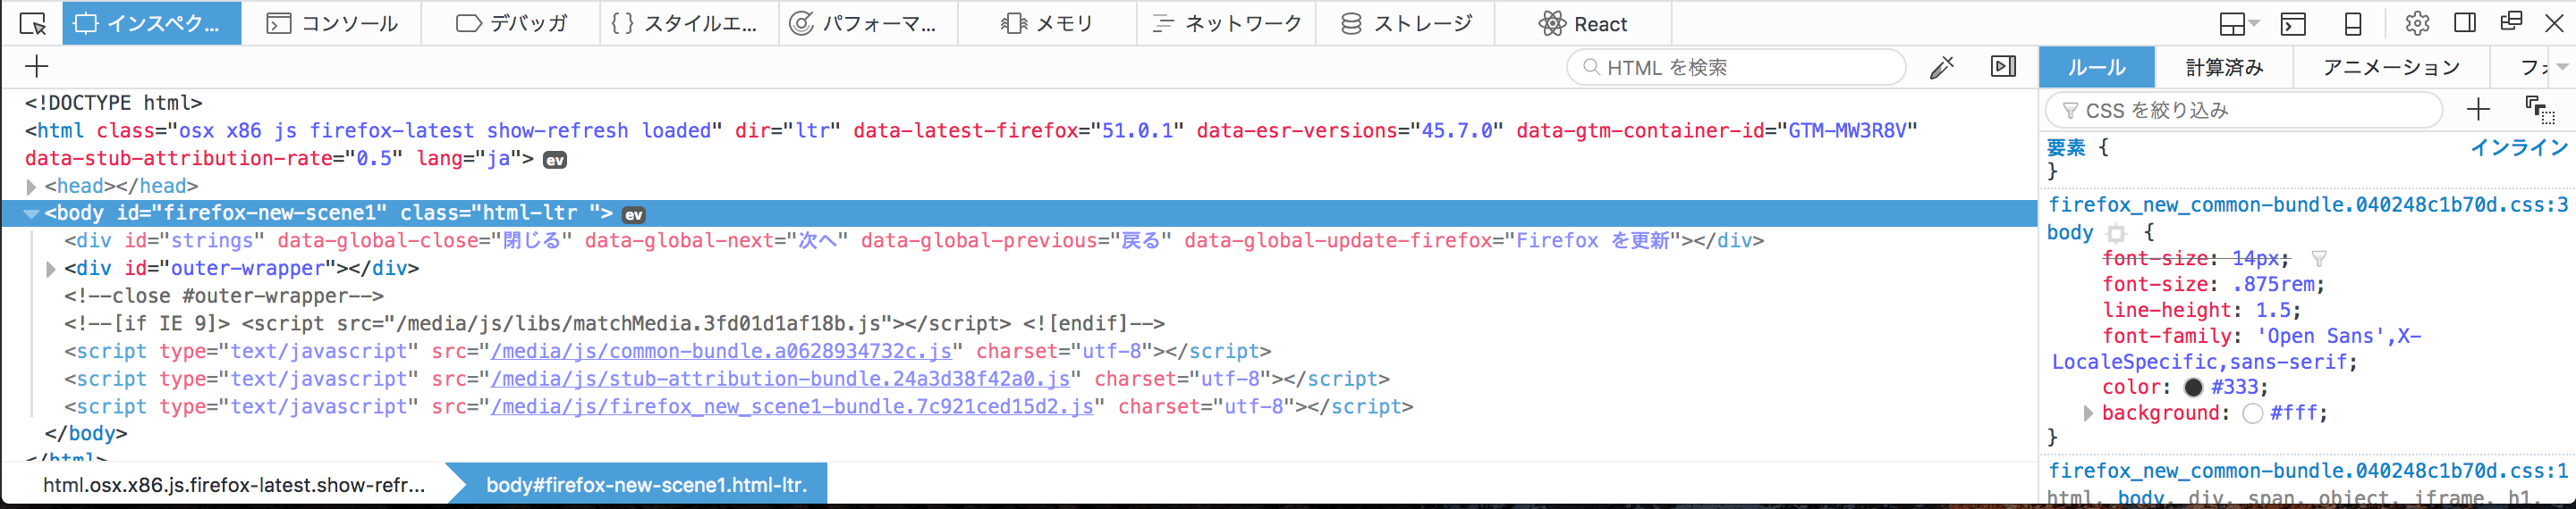This screenshot has width=2576, height=509.
Task: Open the firefox_new_scene1-bundle.7c921ced15d2.js link
Action: pyautogui.click(x=792, y=407)
